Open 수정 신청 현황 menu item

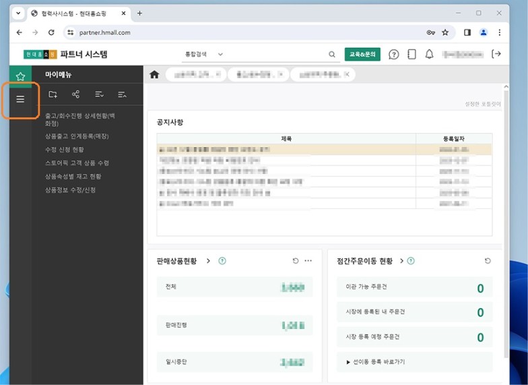65,150
